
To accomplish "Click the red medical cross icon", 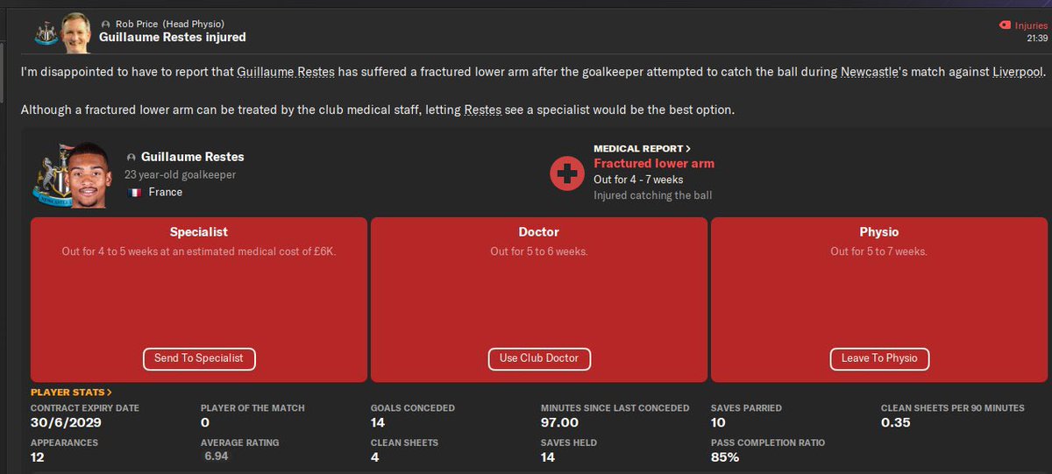I will [x=568, y=173].
